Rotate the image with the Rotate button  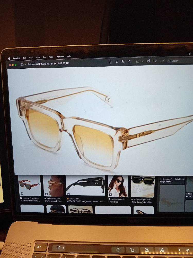(149, 61)
